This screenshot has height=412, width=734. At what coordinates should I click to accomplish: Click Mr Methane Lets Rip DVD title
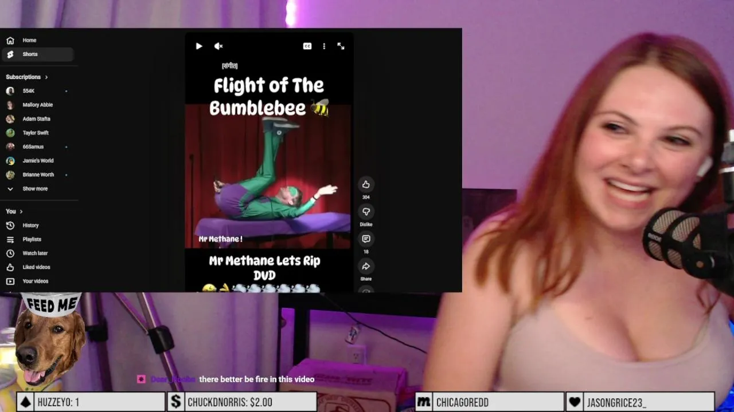click(x=264, y=268)
